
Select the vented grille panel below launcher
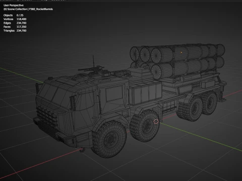196,85
